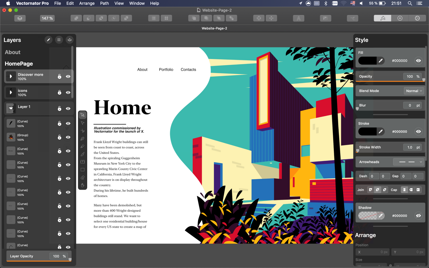
Task: Switch to the Hand pan tool
Action: [83, 185]
